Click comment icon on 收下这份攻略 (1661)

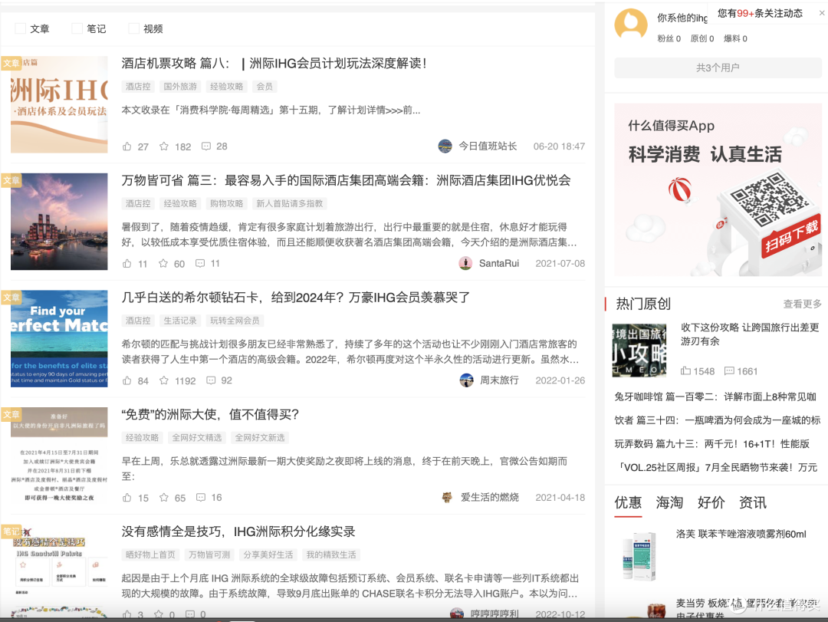(x=729, y=371)
